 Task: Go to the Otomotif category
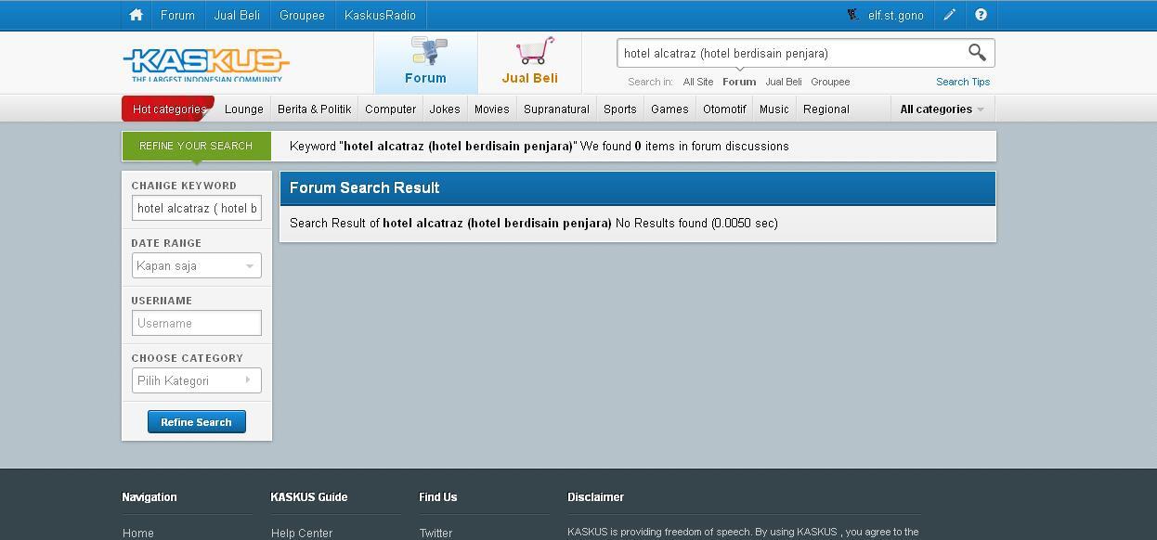pos(724,109)
